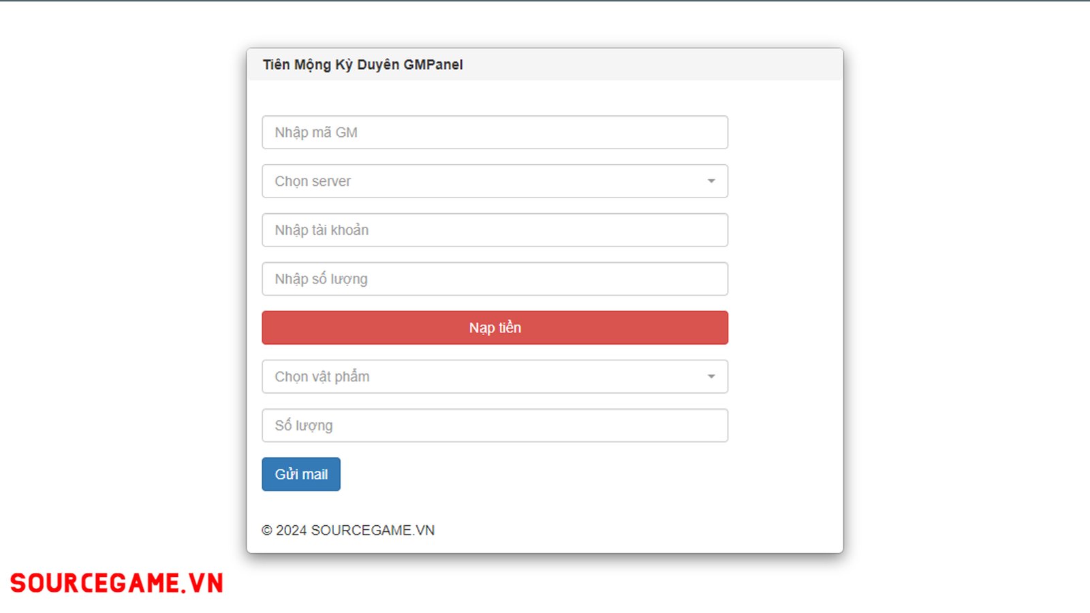1090x613 pixels.
Task: Focus the "Số lượng" field above Gửi mail
Action: click(495, 426)
